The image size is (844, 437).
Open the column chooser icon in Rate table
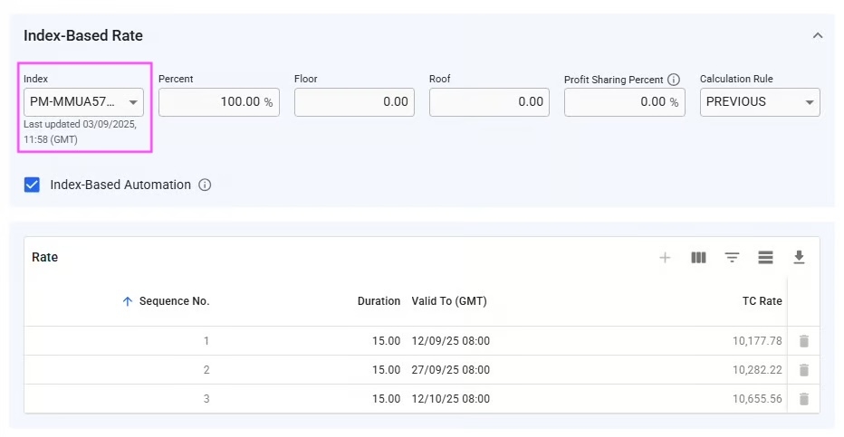(x=698, y=258)
